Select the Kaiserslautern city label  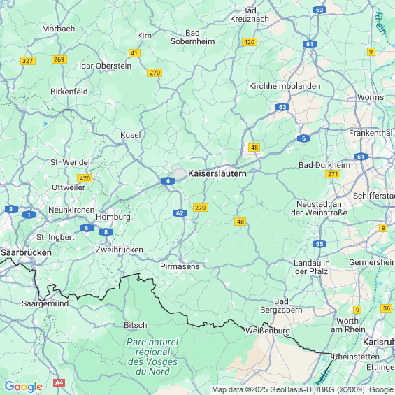[217, 173]
